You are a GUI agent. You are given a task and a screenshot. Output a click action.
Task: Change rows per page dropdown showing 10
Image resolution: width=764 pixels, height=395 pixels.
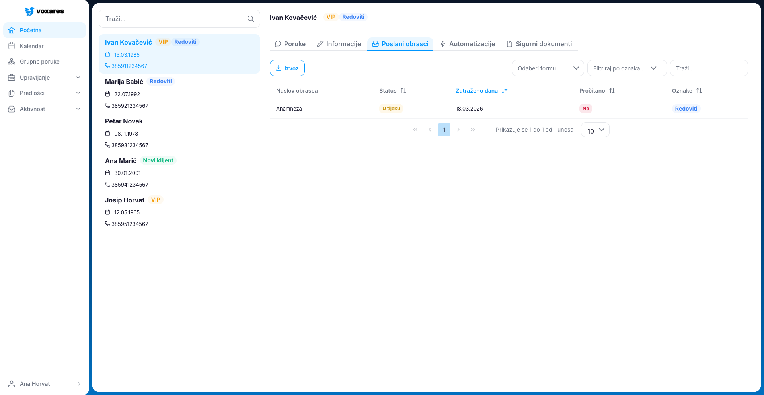coord(595,130)
